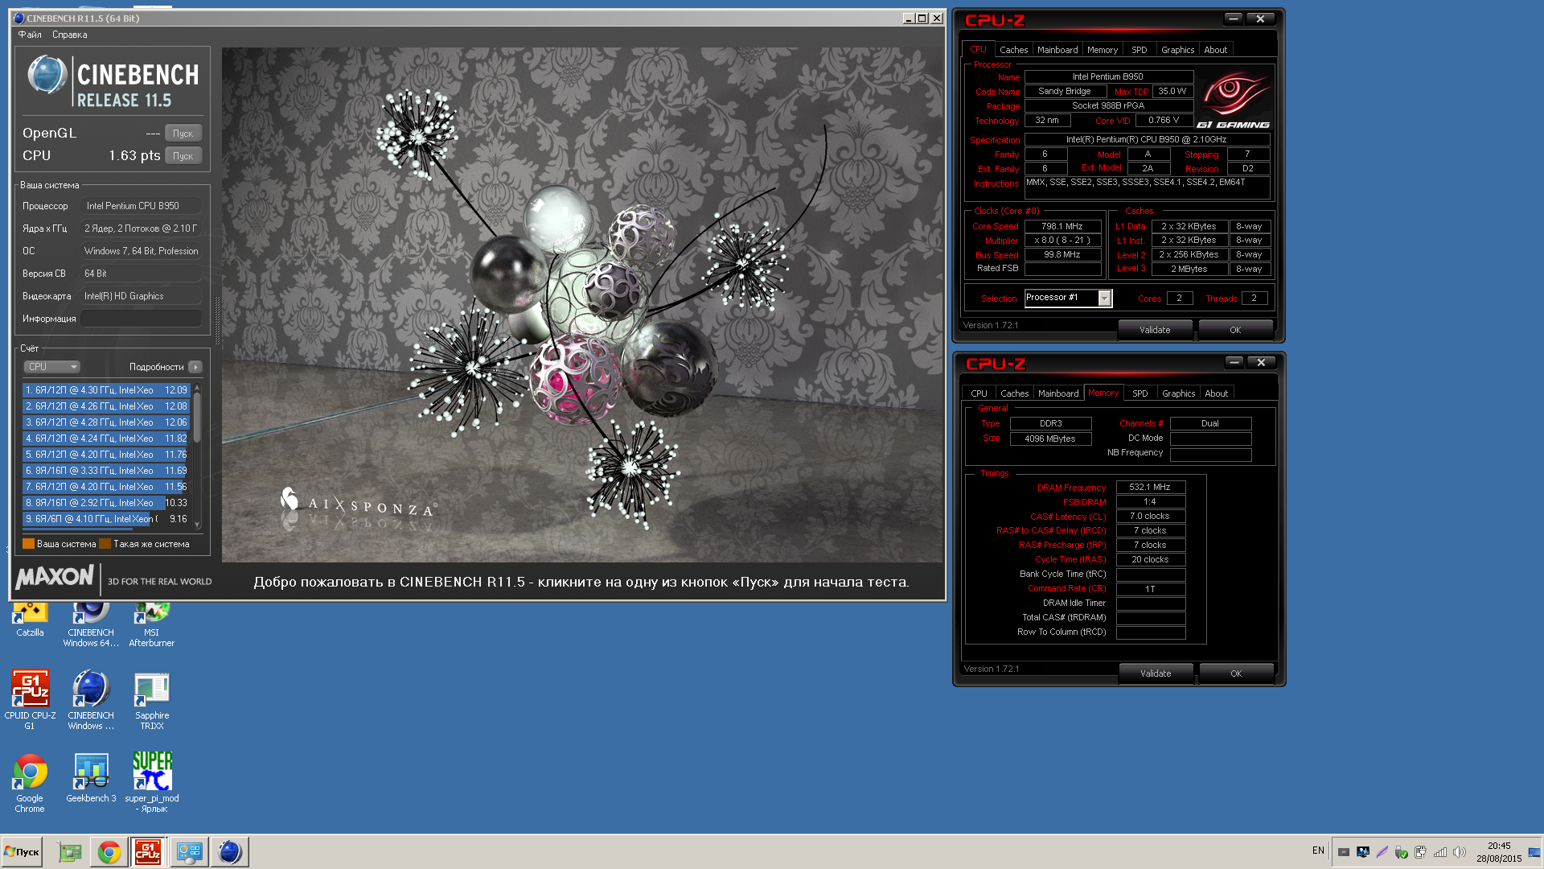This screenshot has height=869, width=1544.
Task: Click the brown Такая же система swatch
Action: tap(105, 544)
